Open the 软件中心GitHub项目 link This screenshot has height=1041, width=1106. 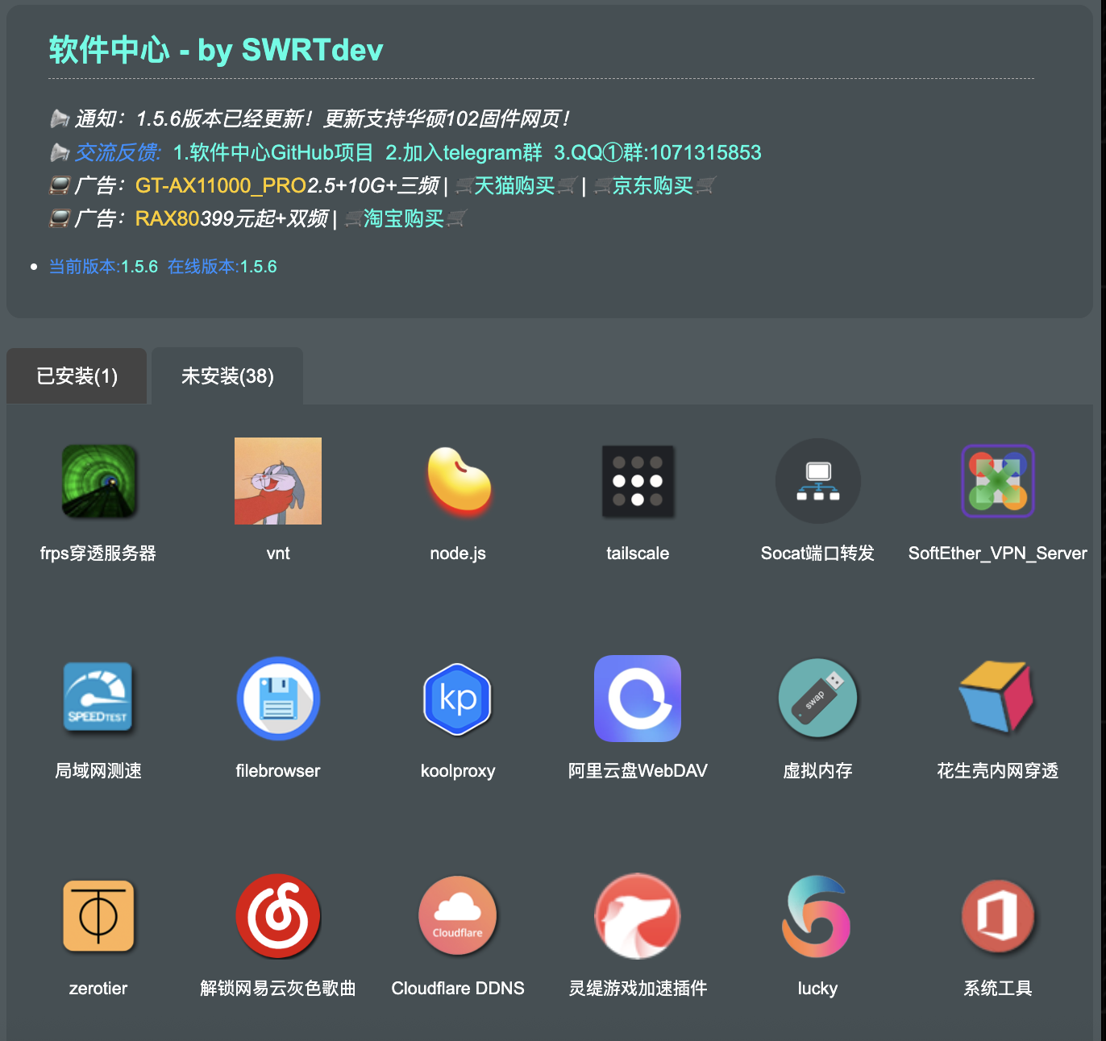(x=273, y=152)
